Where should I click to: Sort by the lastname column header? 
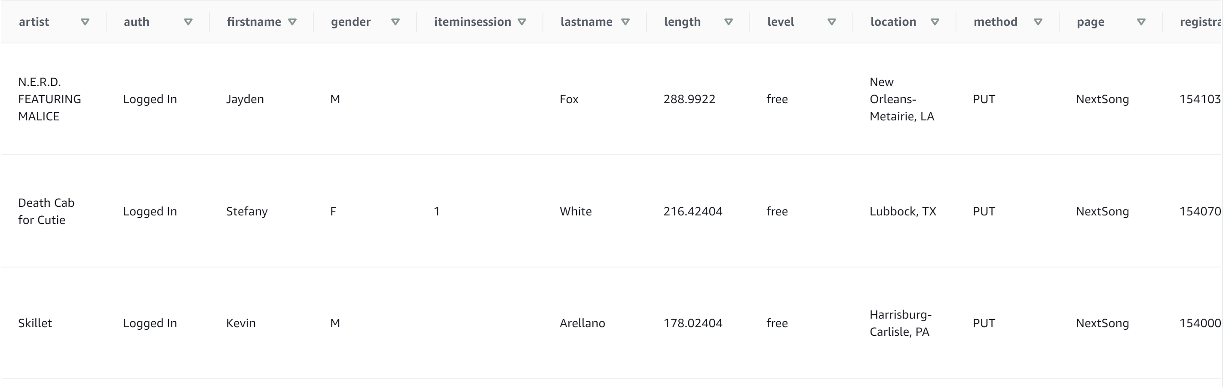(x=586, y=21)
